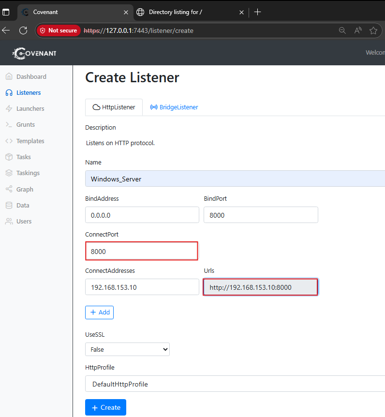Click the Launchers lightning bolt icon
This screenshot has height=417, width=385.
[9, 108]
